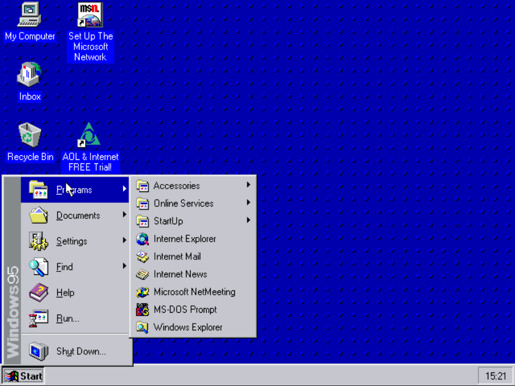Click the Online Services folder icon
Image resolution: width=515 pixels, height=386 pixels.
coord(142,204)
